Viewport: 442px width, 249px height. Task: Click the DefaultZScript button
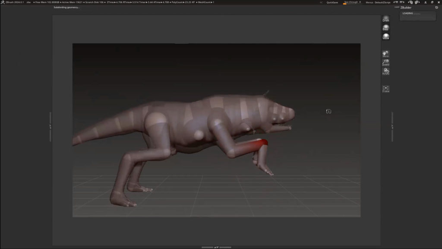(383, 2)
